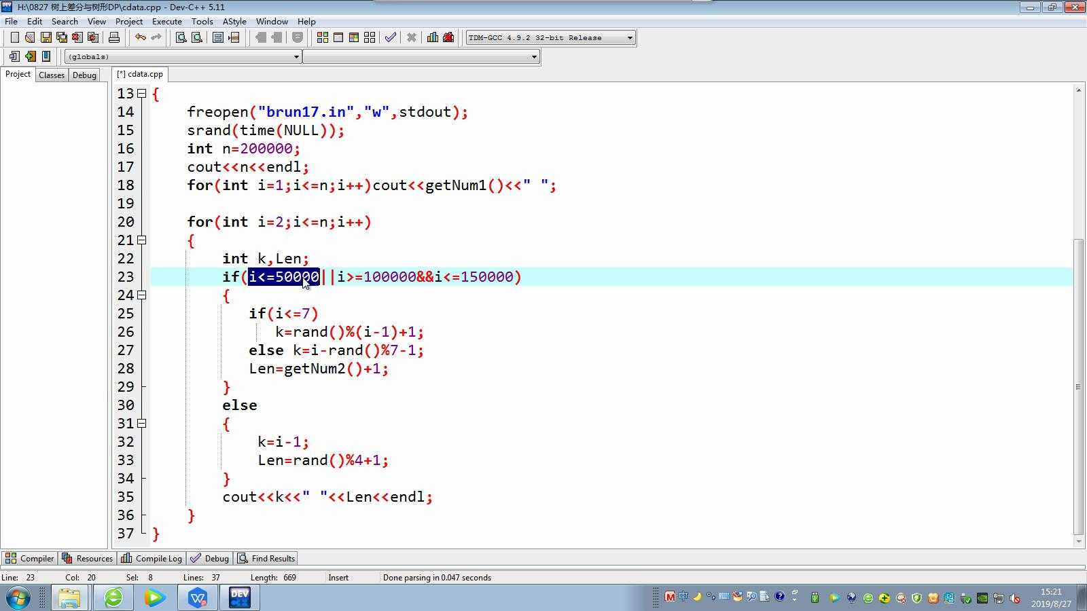Click the Delete Profiling Information icon
The image size is (1087, 611).
(448, 37)
